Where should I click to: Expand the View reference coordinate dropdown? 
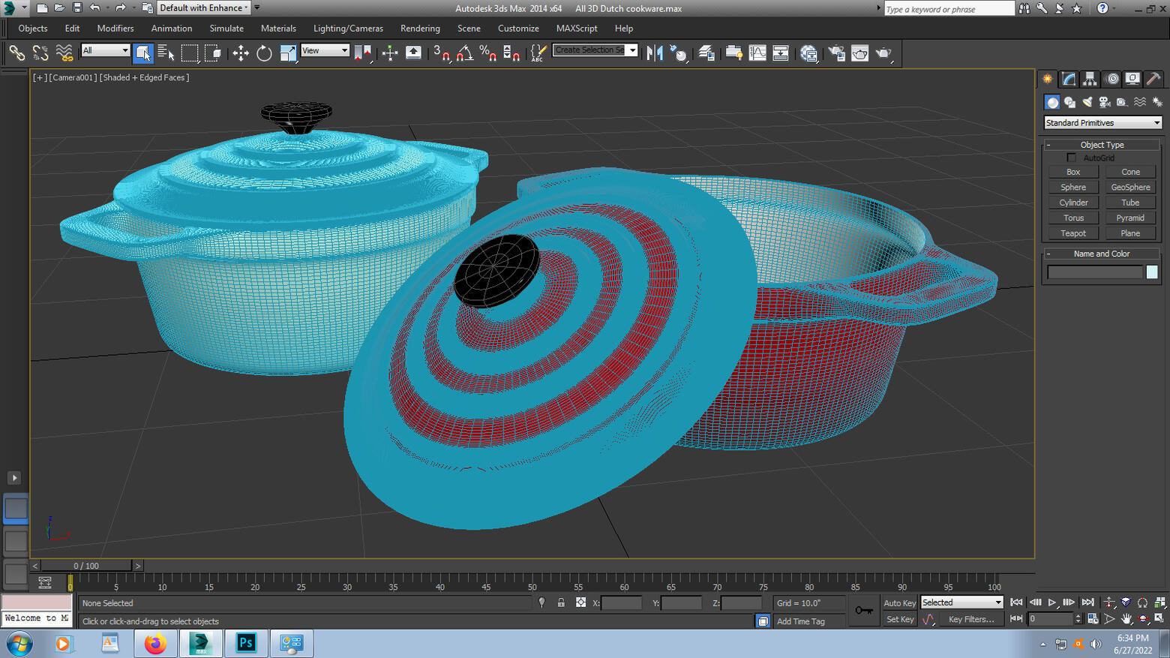pyautogui.click(x=325, y=50)
